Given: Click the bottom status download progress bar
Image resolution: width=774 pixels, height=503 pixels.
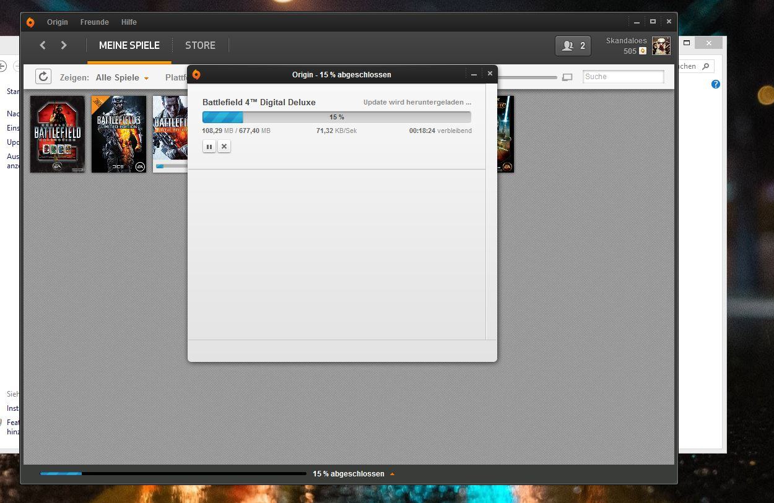Looking at the screenshot, I should coord(173,474).
